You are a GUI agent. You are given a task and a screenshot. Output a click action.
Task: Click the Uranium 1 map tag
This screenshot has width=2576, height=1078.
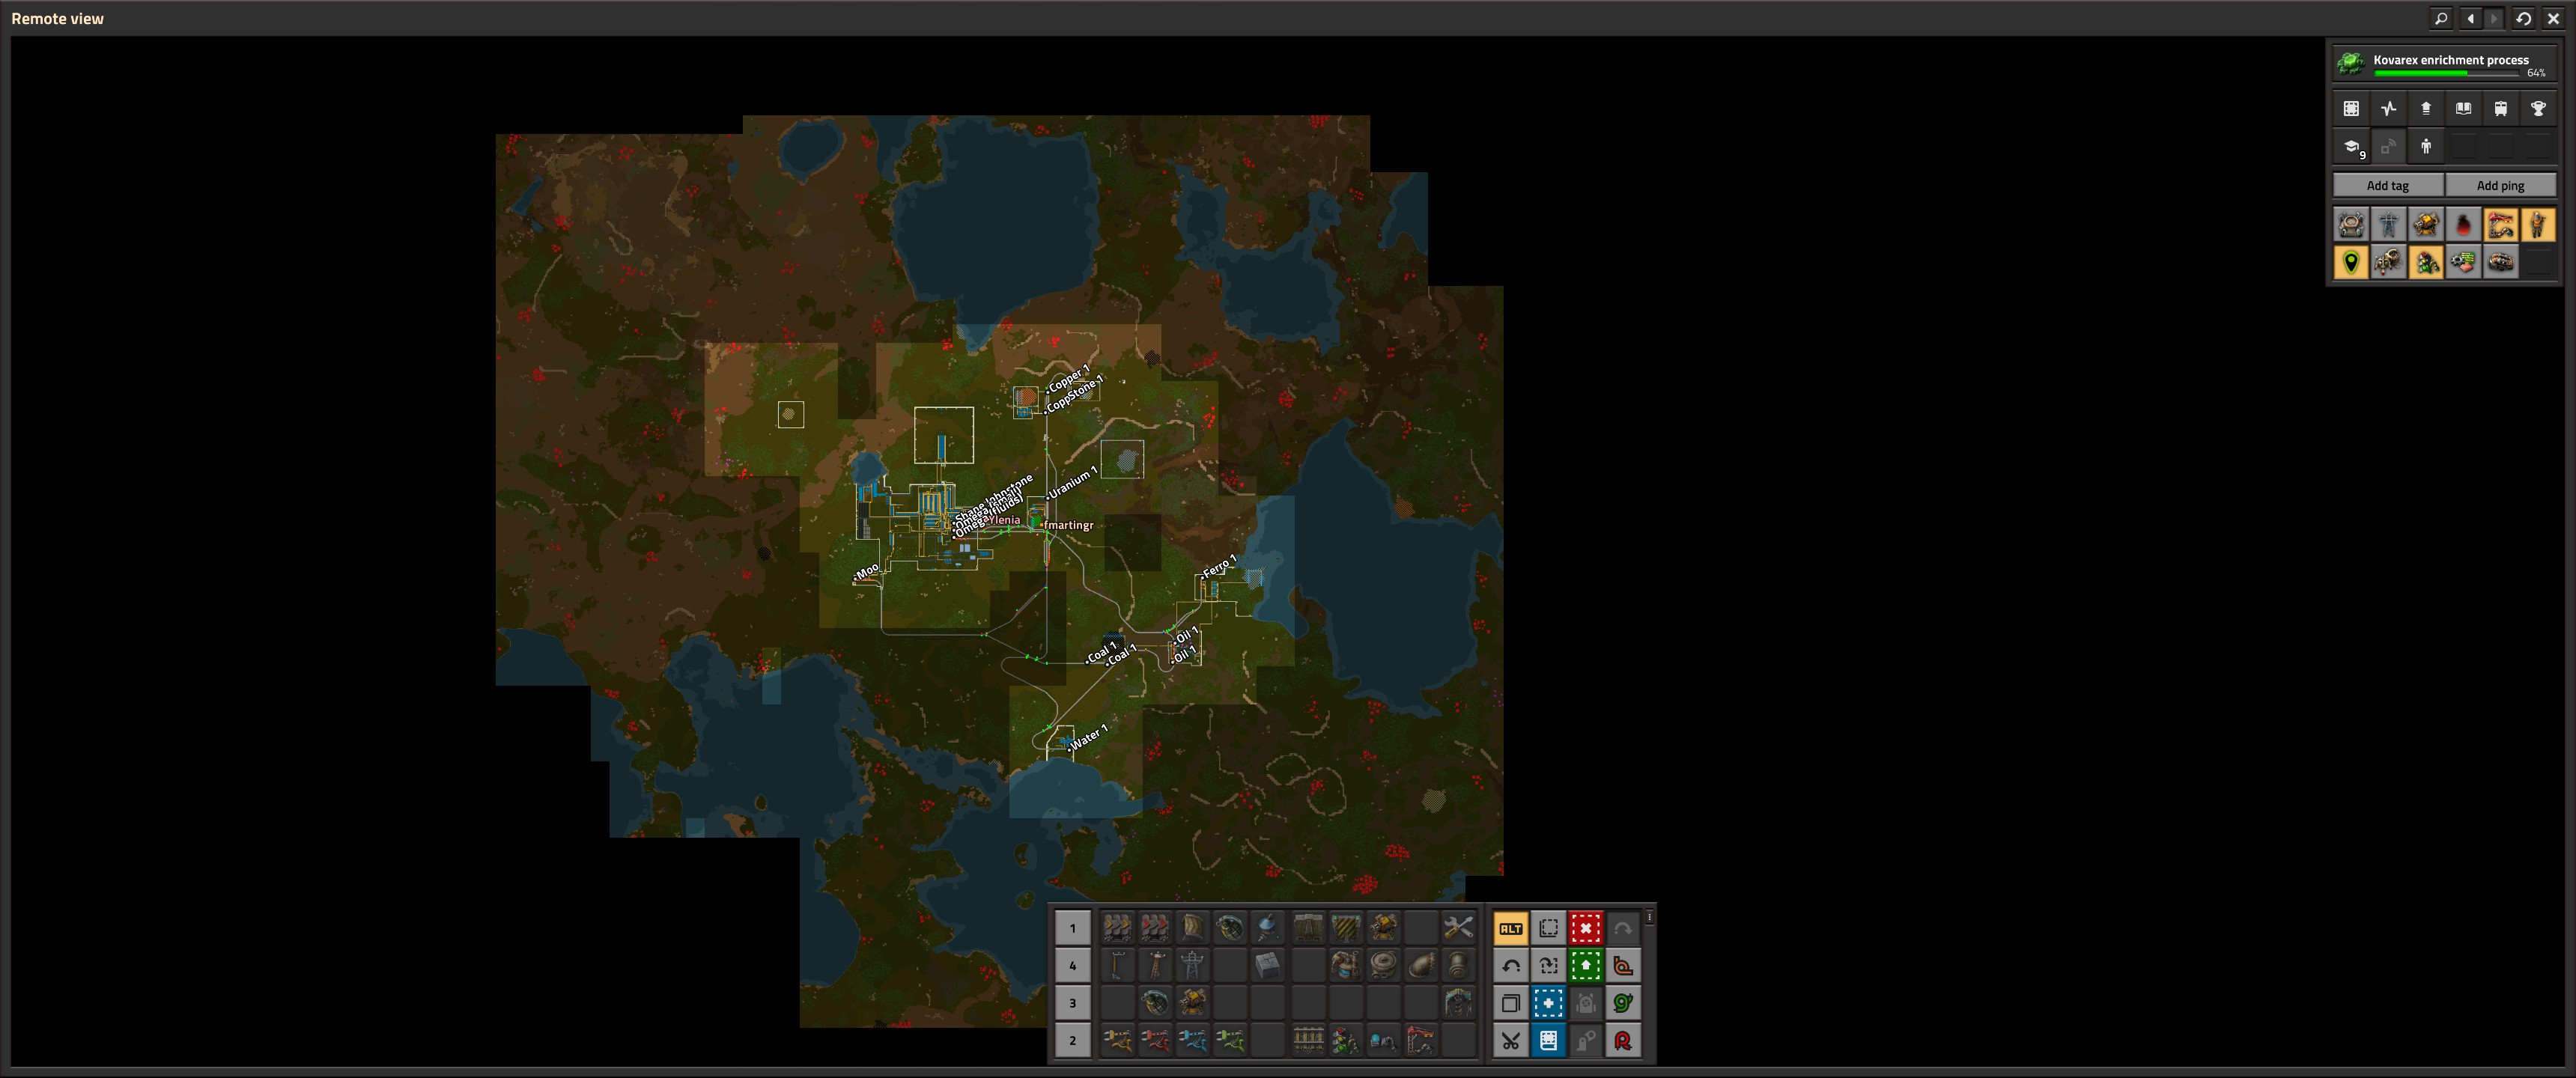(1072, 482)
